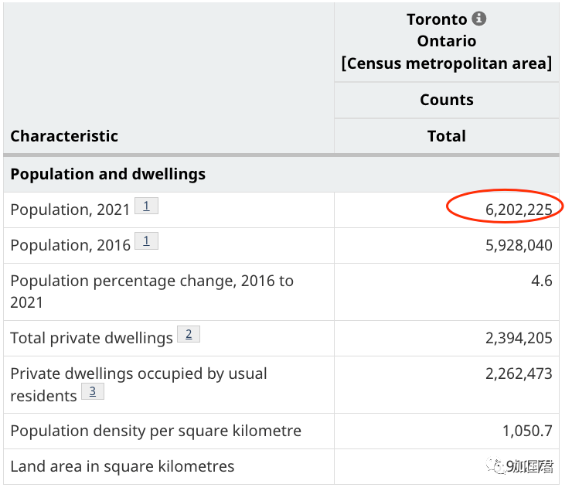This screenshot has width=572, height=491.
Task: Select the 5,928,040 population value
Action: click(x=519, y=245)
